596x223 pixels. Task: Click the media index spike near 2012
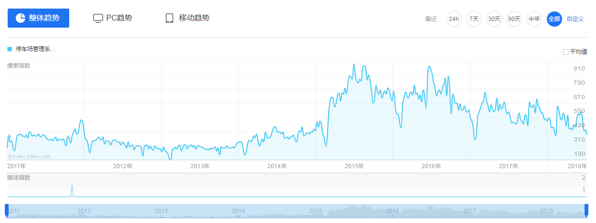point(72,190)
